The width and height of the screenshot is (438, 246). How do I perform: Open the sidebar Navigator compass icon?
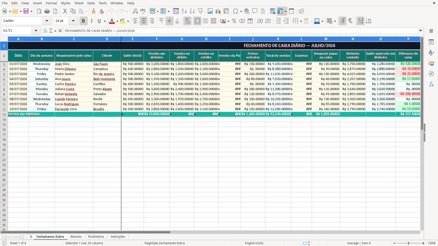(x=431, y=74)
